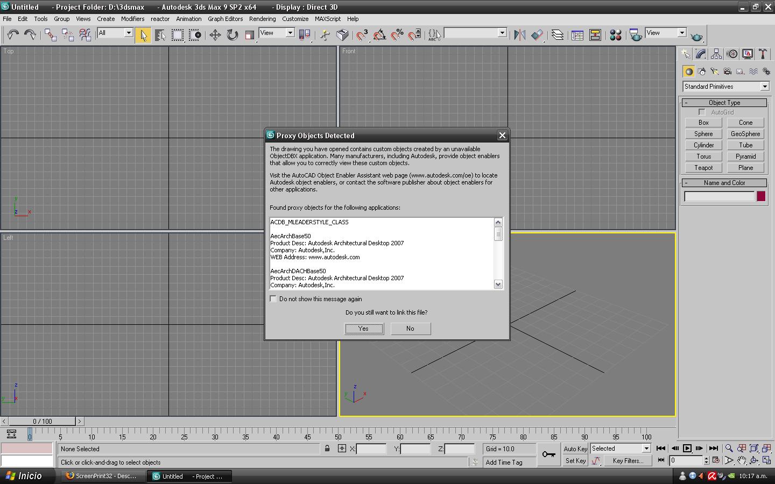Select the Cameras category icon
775x484 pixels.
[727, 72]
